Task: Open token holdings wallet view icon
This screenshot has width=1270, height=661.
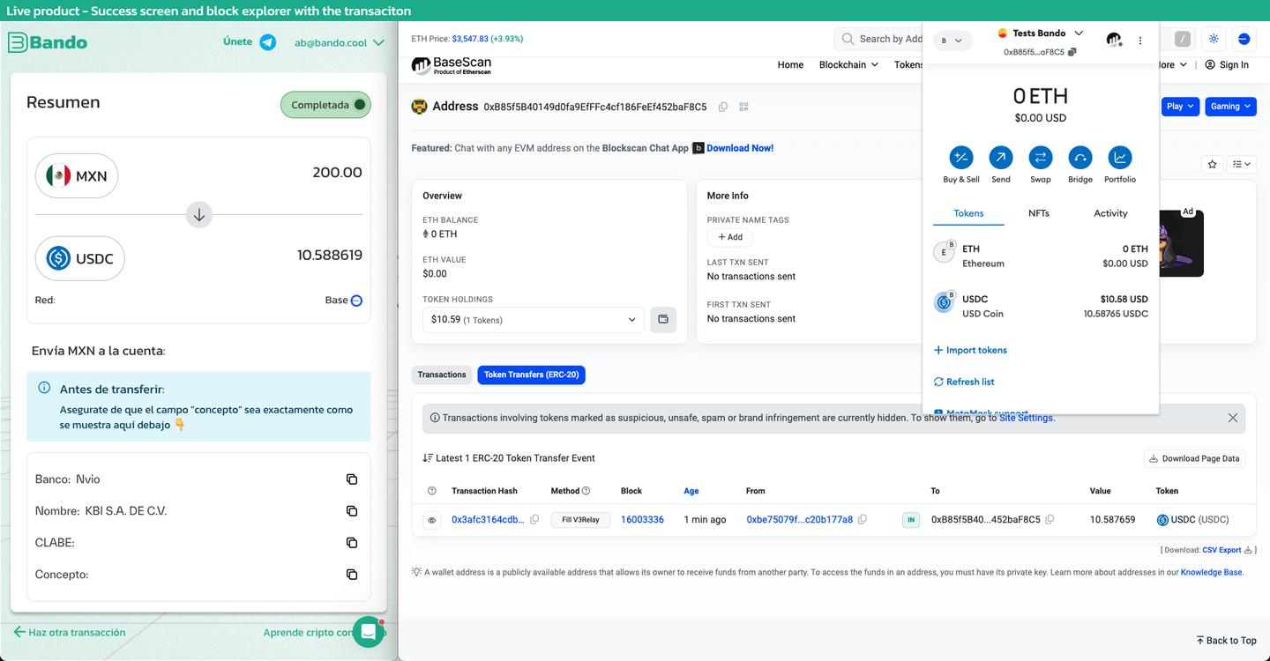Action: point(663,319)
